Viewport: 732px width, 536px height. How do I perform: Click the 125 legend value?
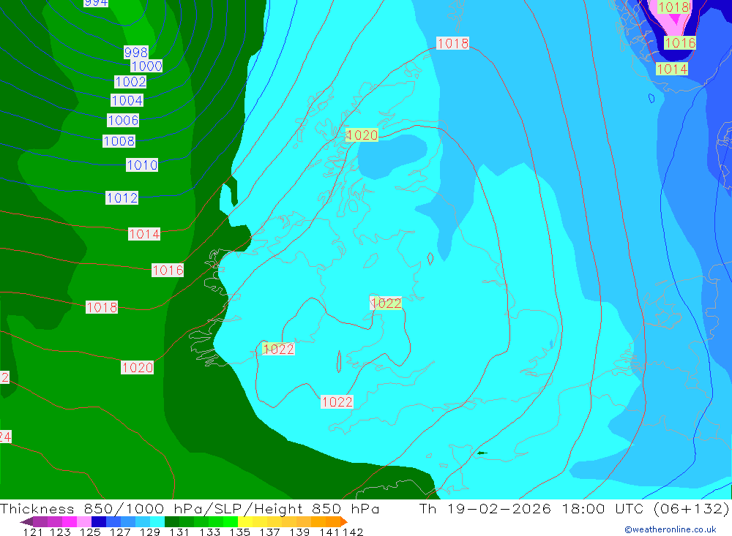tap(90, 532)
